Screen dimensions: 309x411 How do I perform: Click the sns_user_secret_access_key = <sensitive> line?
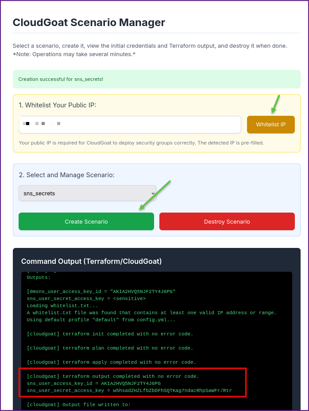(x=86, y=299)
